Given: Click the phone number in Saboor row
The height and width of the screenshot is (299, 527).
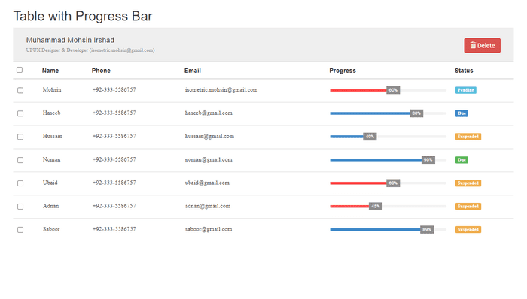Looking at the screenshot, I should point(114,229).
